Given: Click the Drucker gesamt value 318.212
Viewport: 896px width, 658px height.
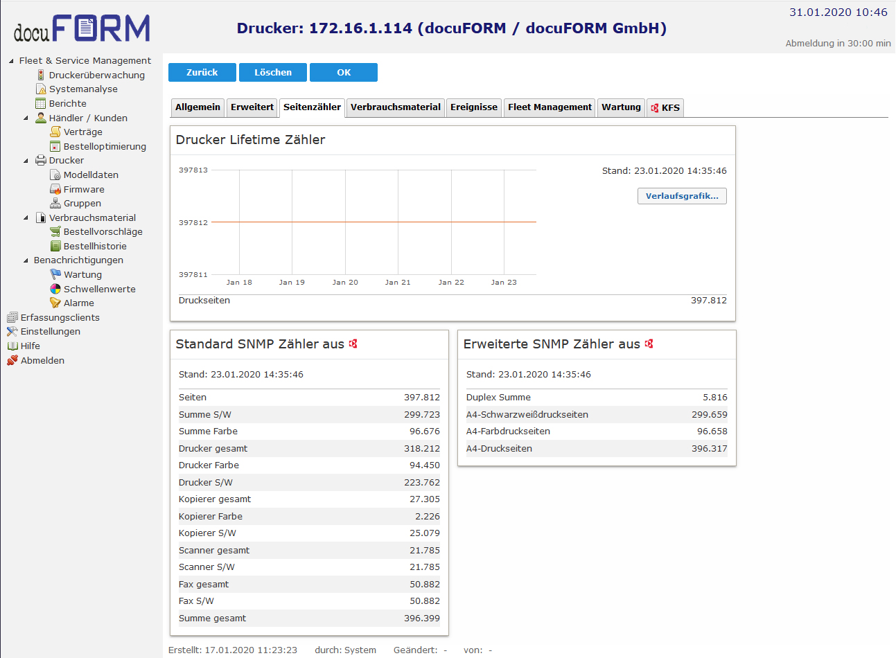Looking at the screenshot, I should 422,448.
